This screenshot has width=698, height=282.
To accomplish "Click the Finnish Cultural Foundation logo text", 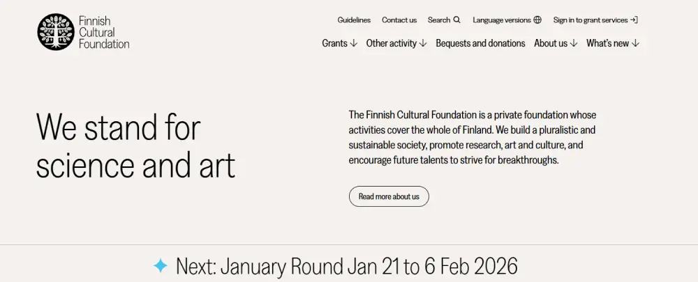I will pyautogui.click(x=104, y=33).
